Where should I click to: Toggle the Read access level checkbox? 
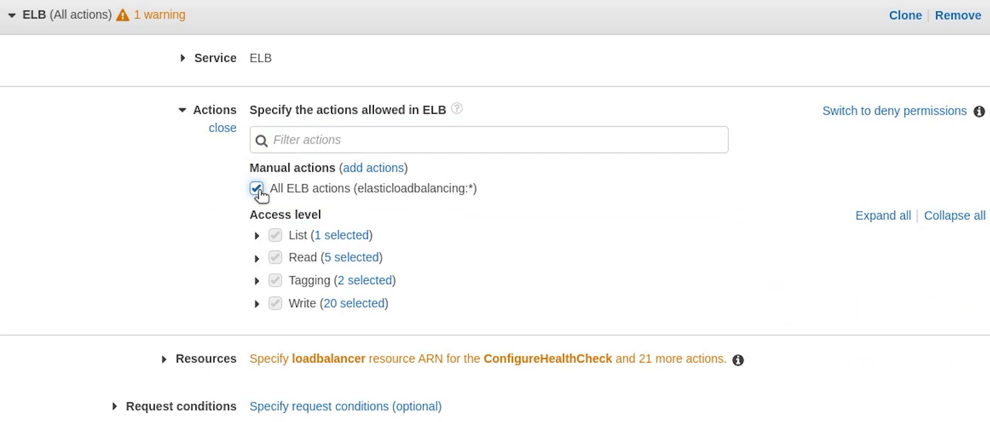[275, 257]
